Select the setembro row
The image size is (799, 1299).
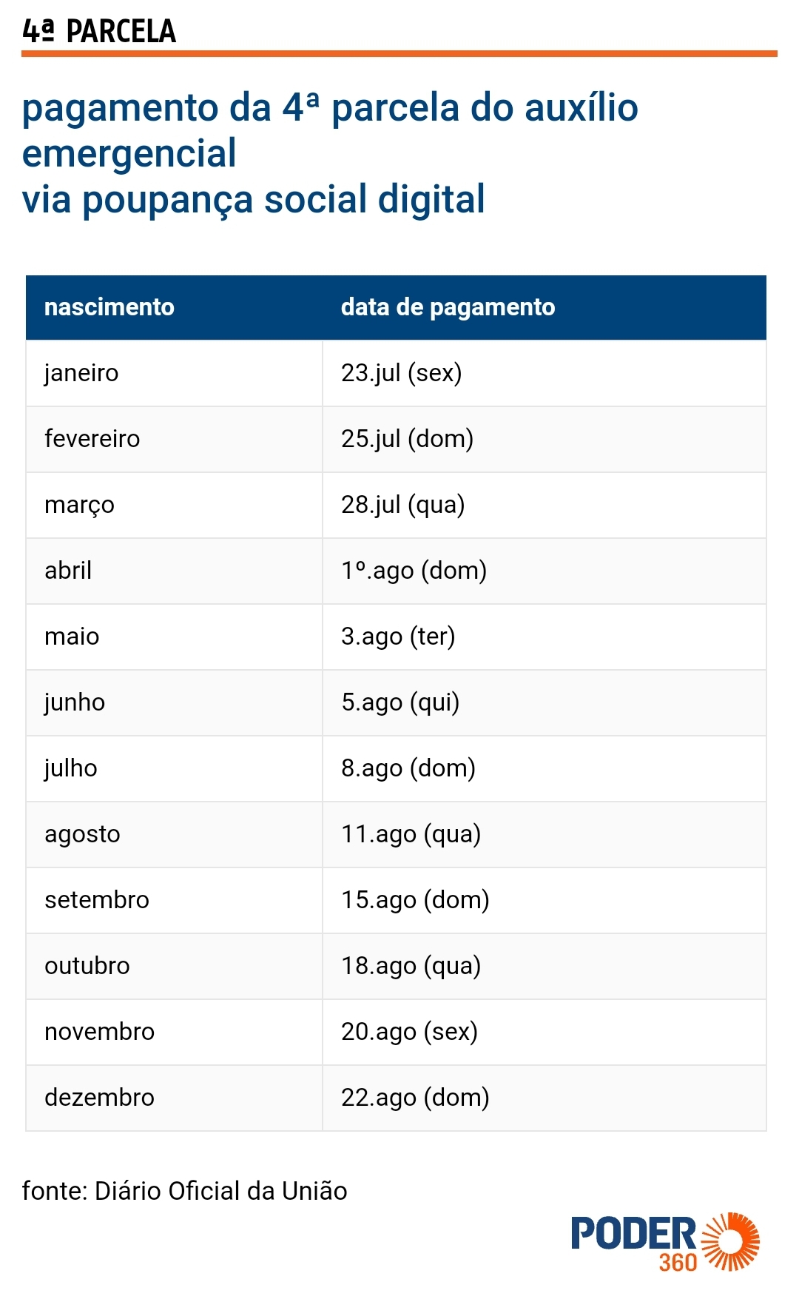point(396,900)
